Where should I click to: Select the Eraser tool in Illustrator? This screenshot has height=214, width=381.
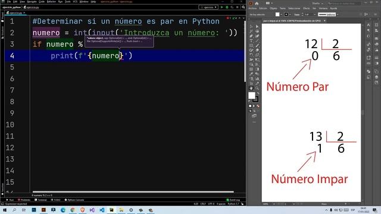(257, 50)
